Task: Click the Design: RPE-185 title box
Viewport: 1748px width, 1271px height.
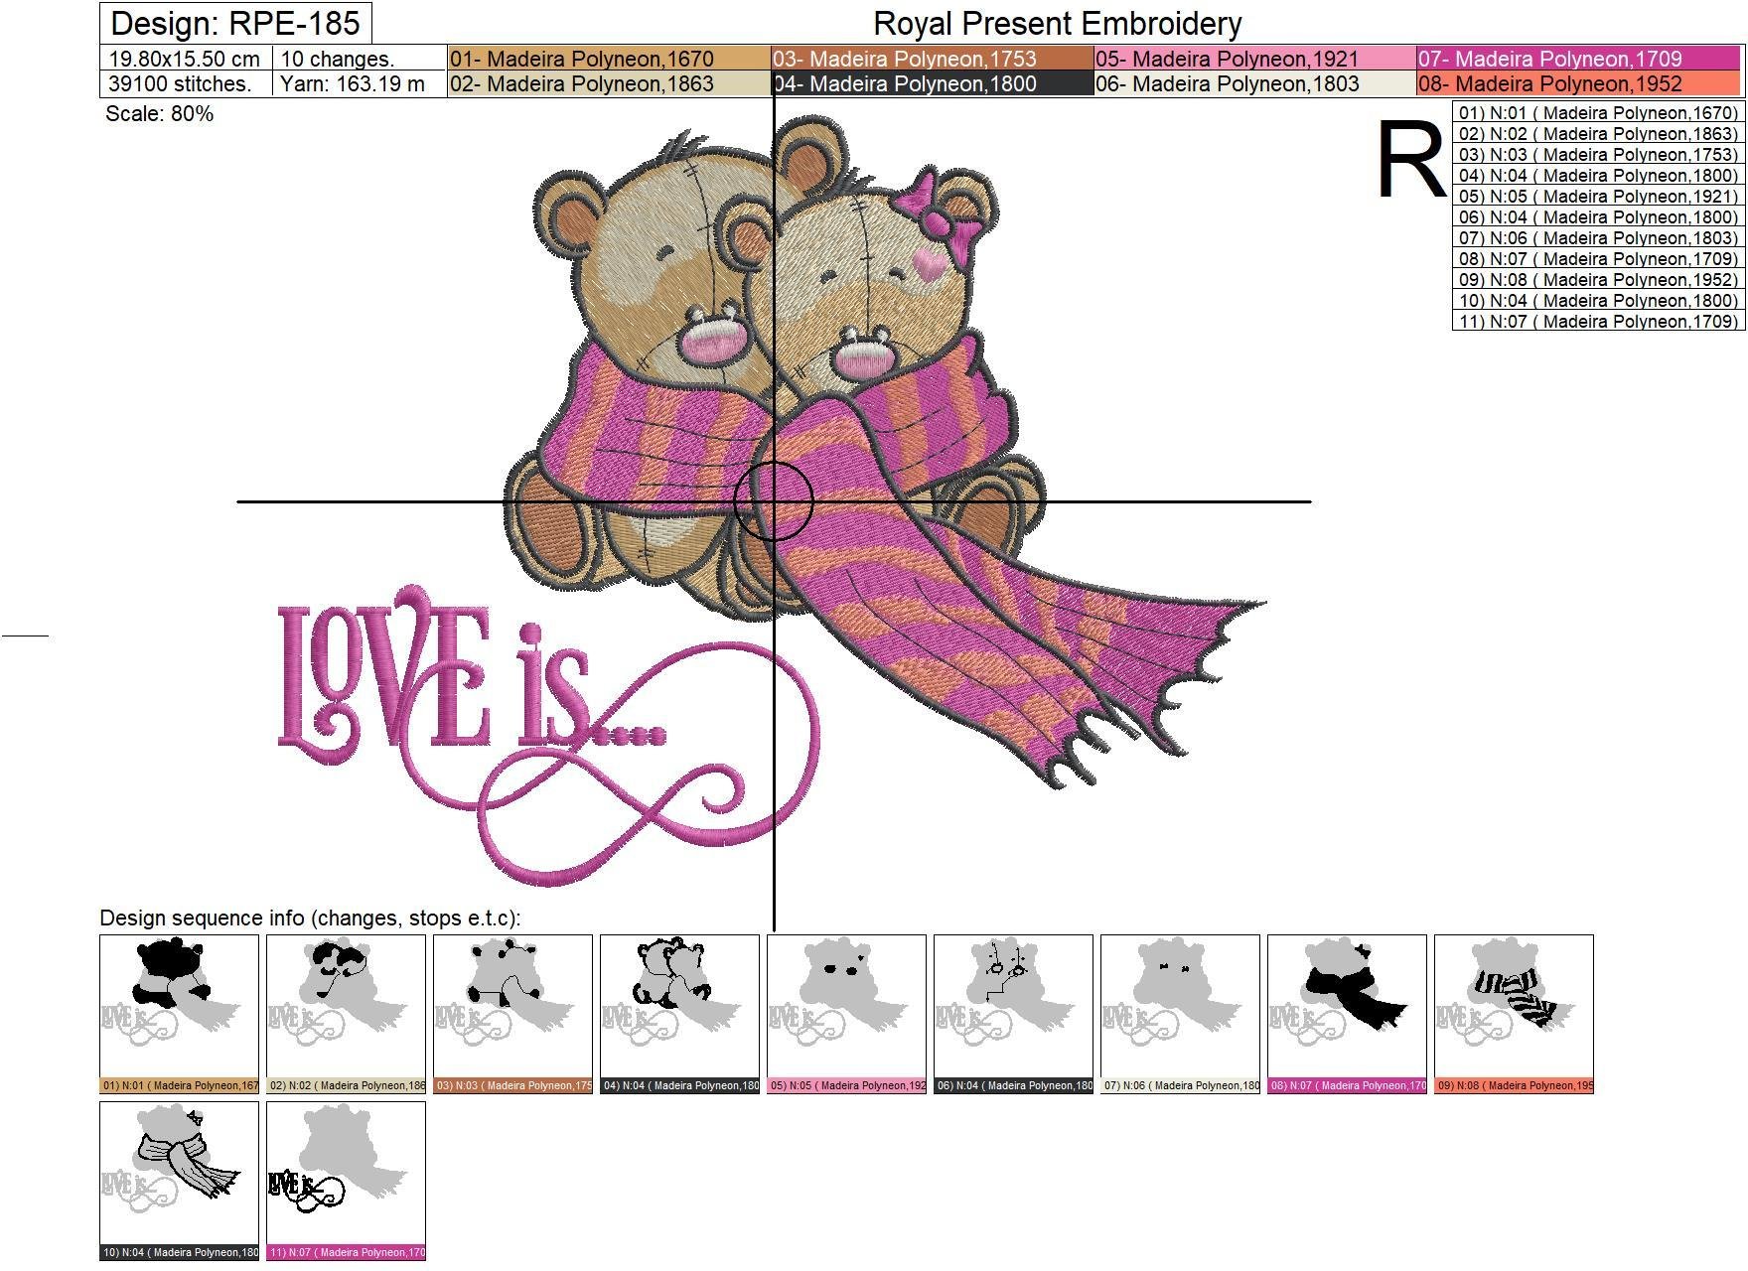Action: point(235,23)
